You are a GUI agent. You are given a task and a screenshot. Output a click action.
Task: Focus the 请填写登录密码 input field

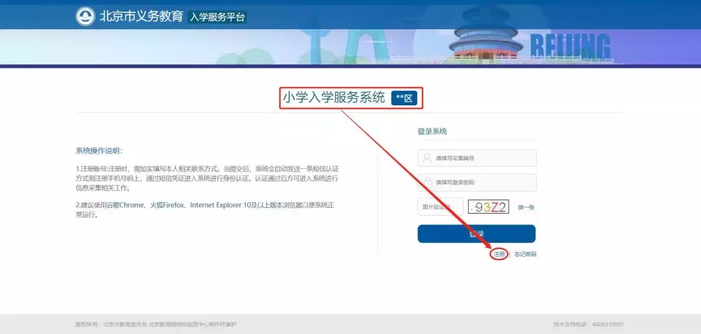click(x=477, y=182)
